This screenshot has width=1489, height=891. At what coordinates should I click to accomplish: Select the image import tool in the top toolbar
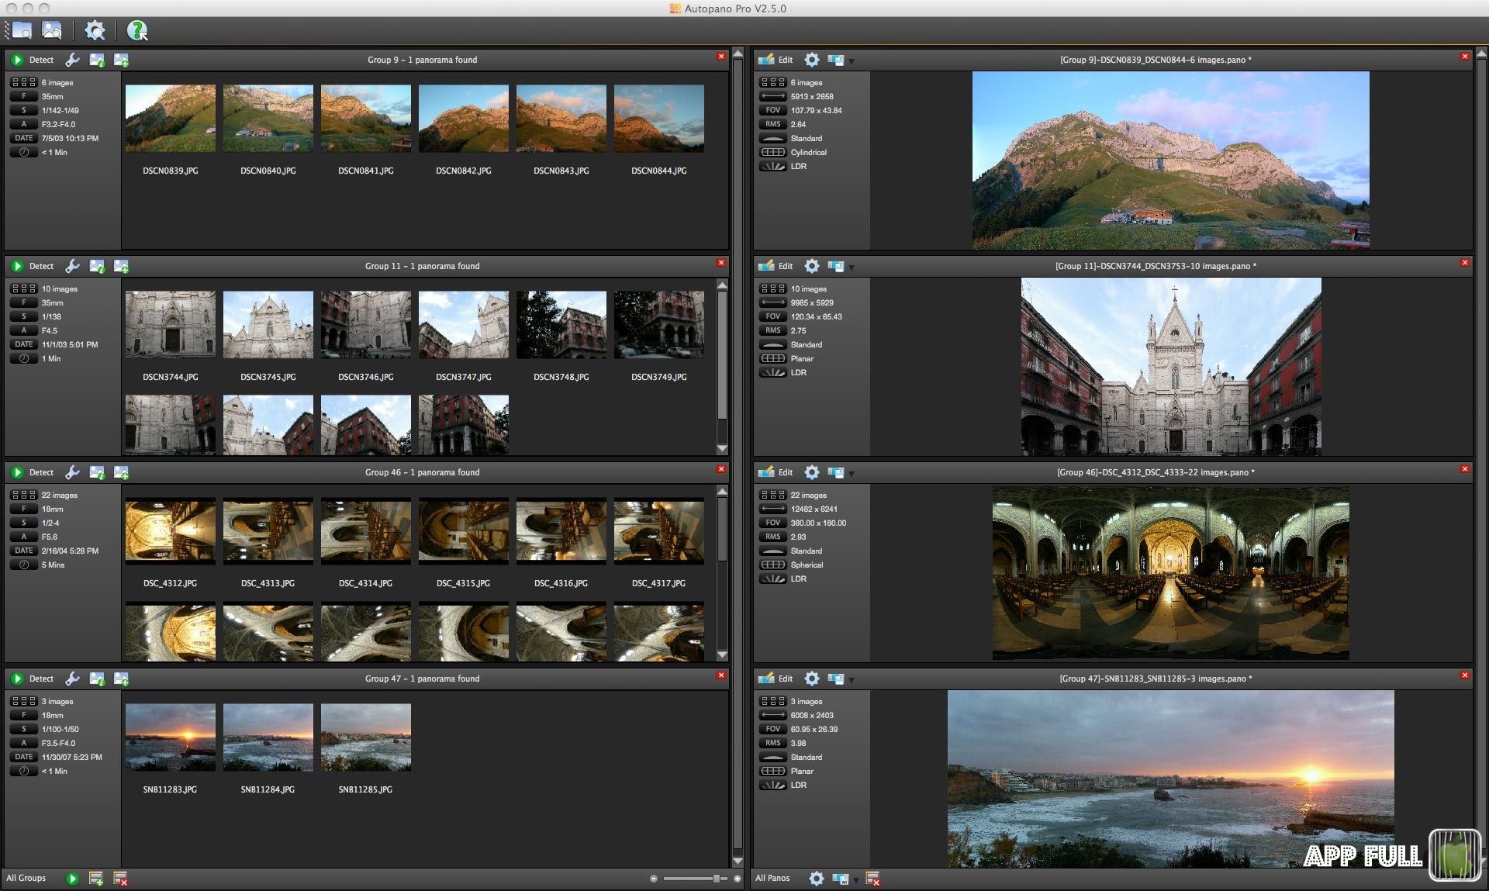(x=51, y=30)
